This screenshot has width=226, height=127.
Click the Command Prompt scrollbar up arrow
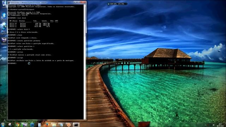[x=85, y=6]
